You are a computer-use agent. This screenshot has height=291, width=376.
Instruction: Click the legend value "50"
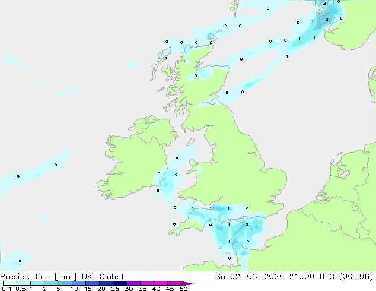coord(183,289)
